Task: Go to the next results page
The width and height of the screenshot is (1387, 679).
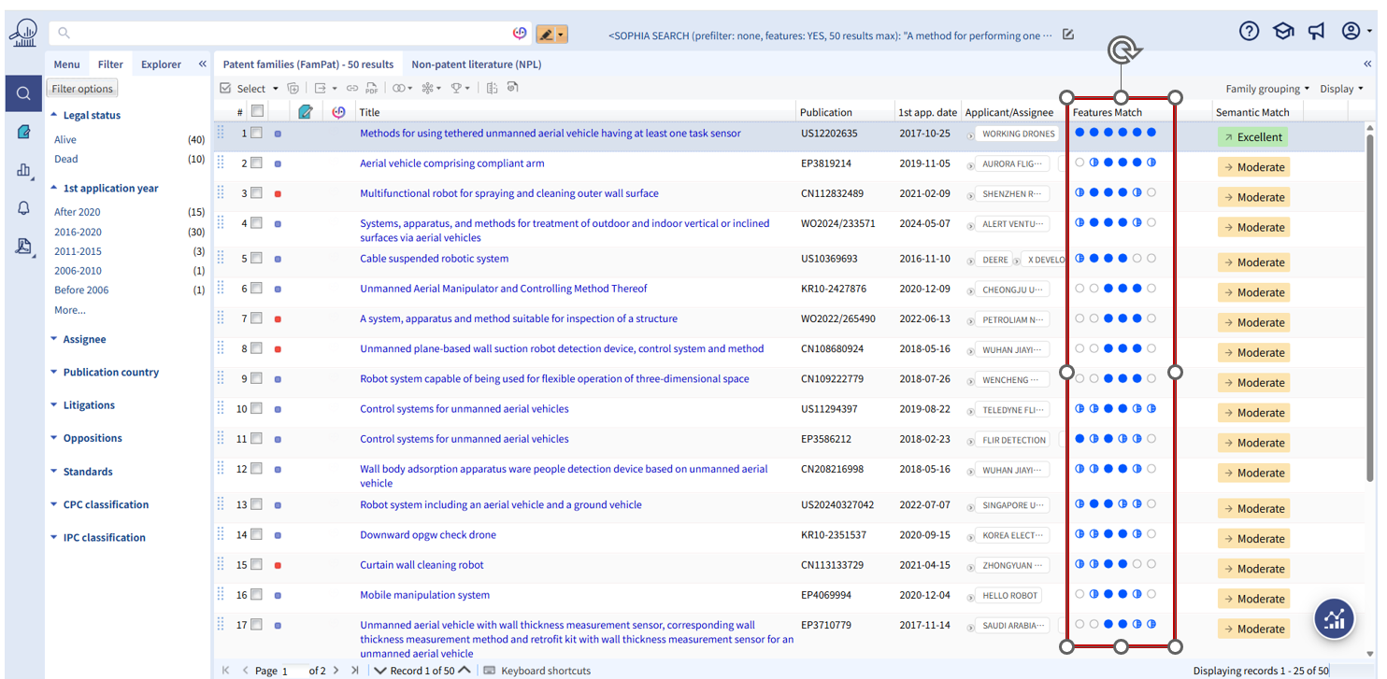Action: pos(336,671)
